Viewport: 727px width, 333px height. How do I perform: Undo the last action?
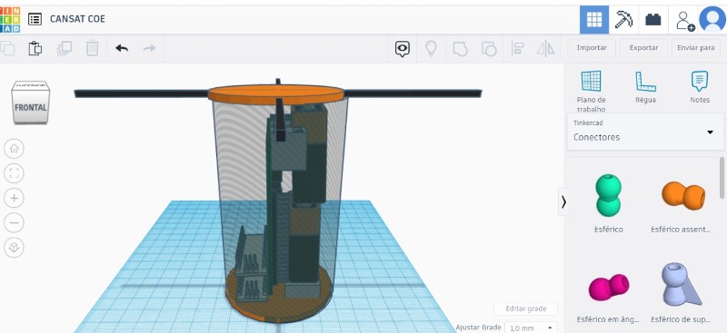pos(122,48)
